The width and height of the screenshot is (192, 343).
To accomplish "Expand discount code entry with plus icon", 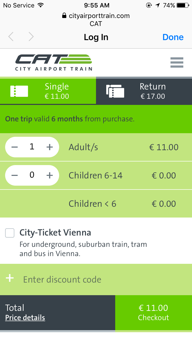I will pyautogui.click(x=10, y=278).
